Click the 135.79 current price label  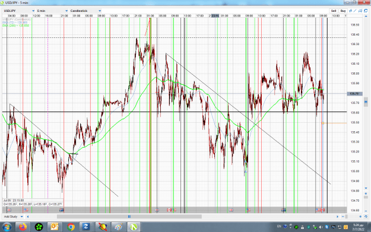coord(354,94)
